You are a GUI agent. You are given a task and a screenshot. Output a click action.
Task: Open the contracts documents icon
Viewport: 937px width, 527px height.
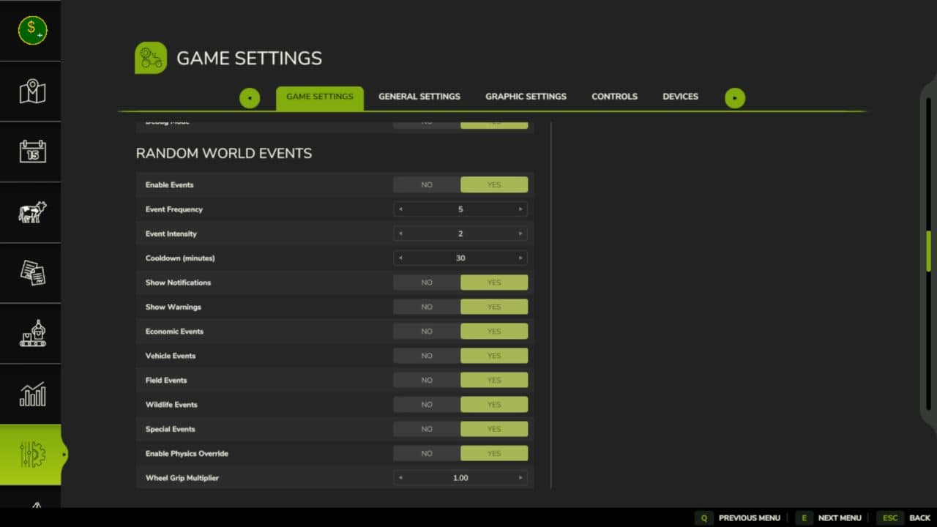31,273
